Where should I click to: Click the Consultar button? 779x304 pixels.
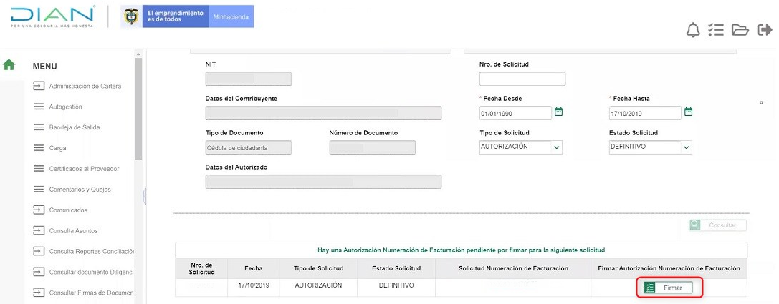click(x=717, y=225)
